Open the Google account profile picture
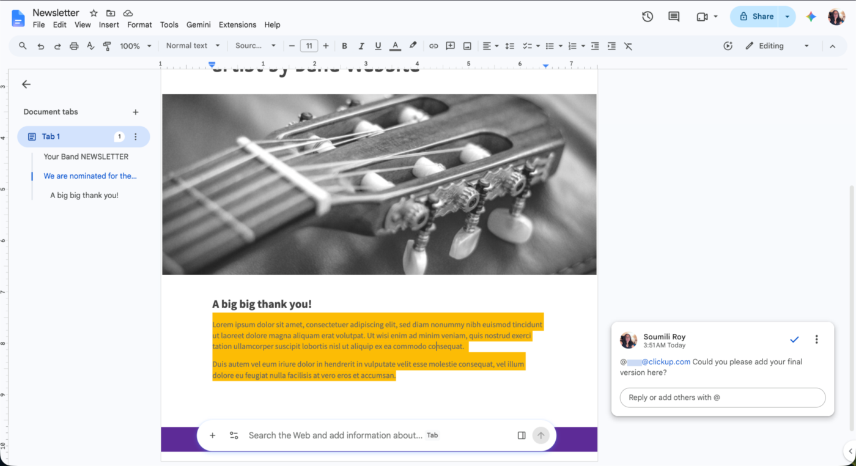The width and height of the screenshot is (856, 466). 836,17
